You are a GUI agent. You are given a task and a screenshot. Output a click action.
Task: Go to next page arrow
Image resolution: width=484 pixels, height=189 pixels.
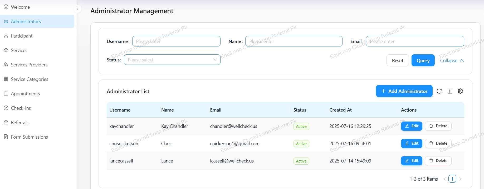(460, 179)
